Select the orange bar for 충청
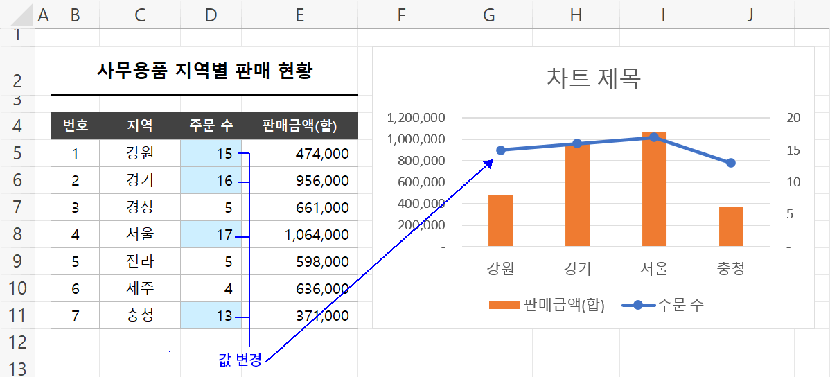 [731, 226]
